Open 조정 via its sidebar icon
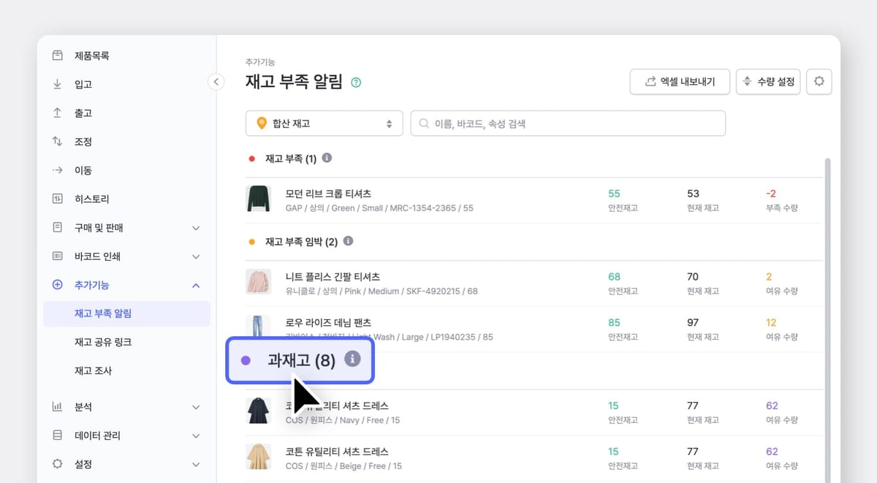The width and height of the screenshot is (877, 483). coord(57,141)
